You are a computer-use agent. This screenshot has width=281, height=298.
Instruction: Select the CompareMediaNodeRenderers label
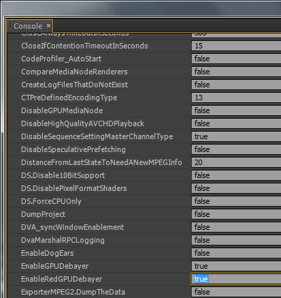click(x=74, y=72)
